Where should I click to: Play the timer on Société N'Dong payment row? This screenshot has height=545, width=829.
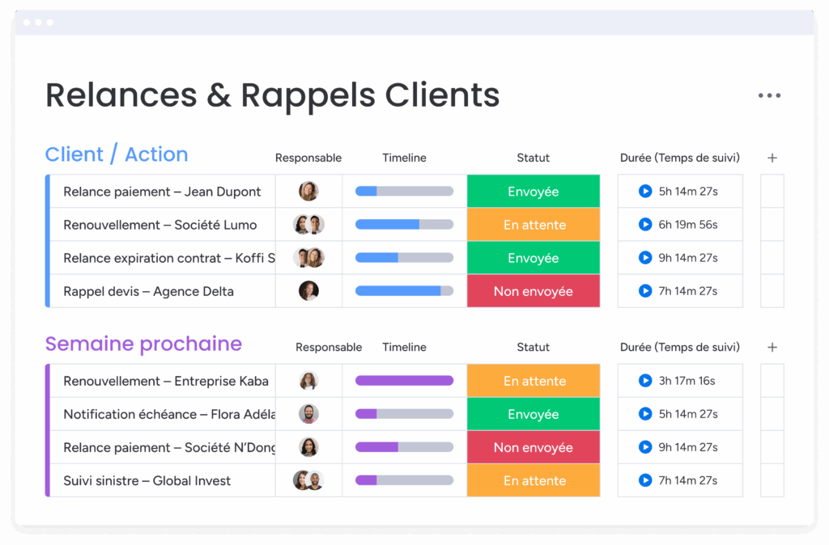tap(645, 447)
